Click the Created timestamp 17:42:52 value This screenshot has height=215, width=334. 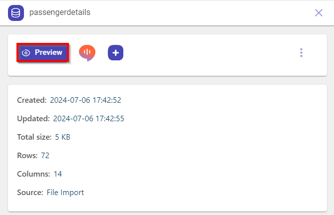click(85, 100)
